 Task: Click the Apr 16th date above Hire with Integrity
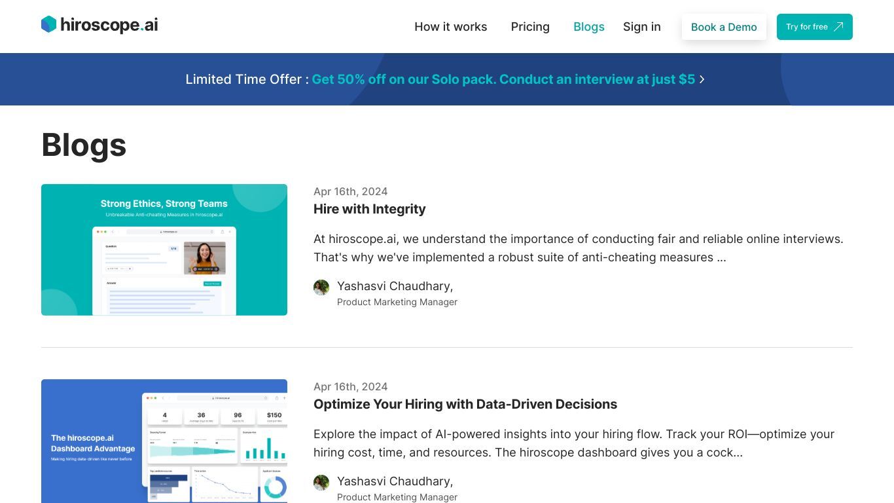pos(351,191)
